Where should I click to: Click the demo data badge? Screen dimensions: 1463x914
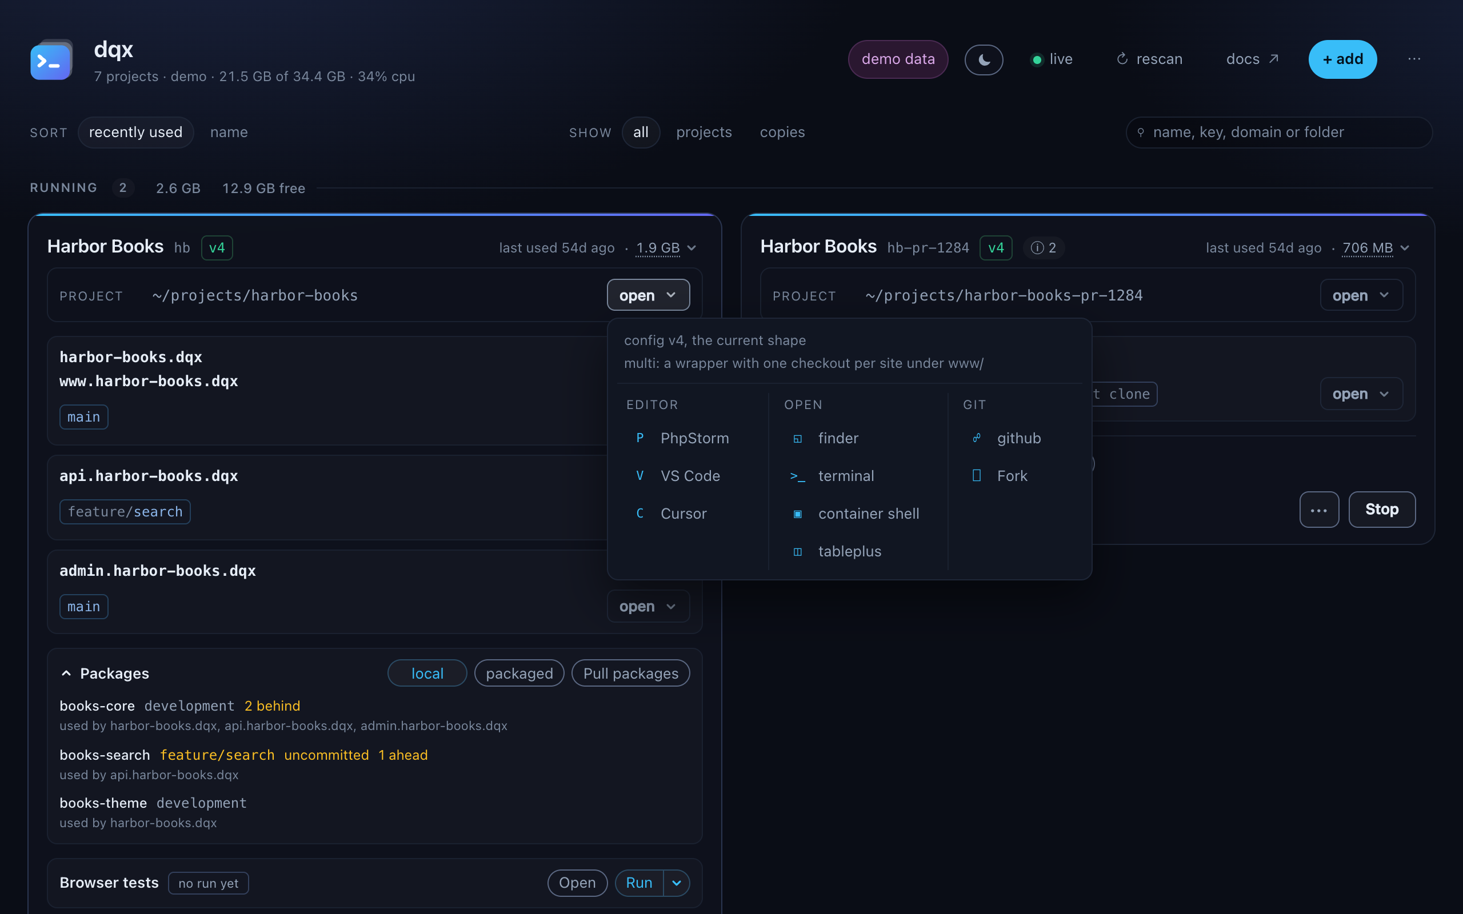(x=898, y=59)
